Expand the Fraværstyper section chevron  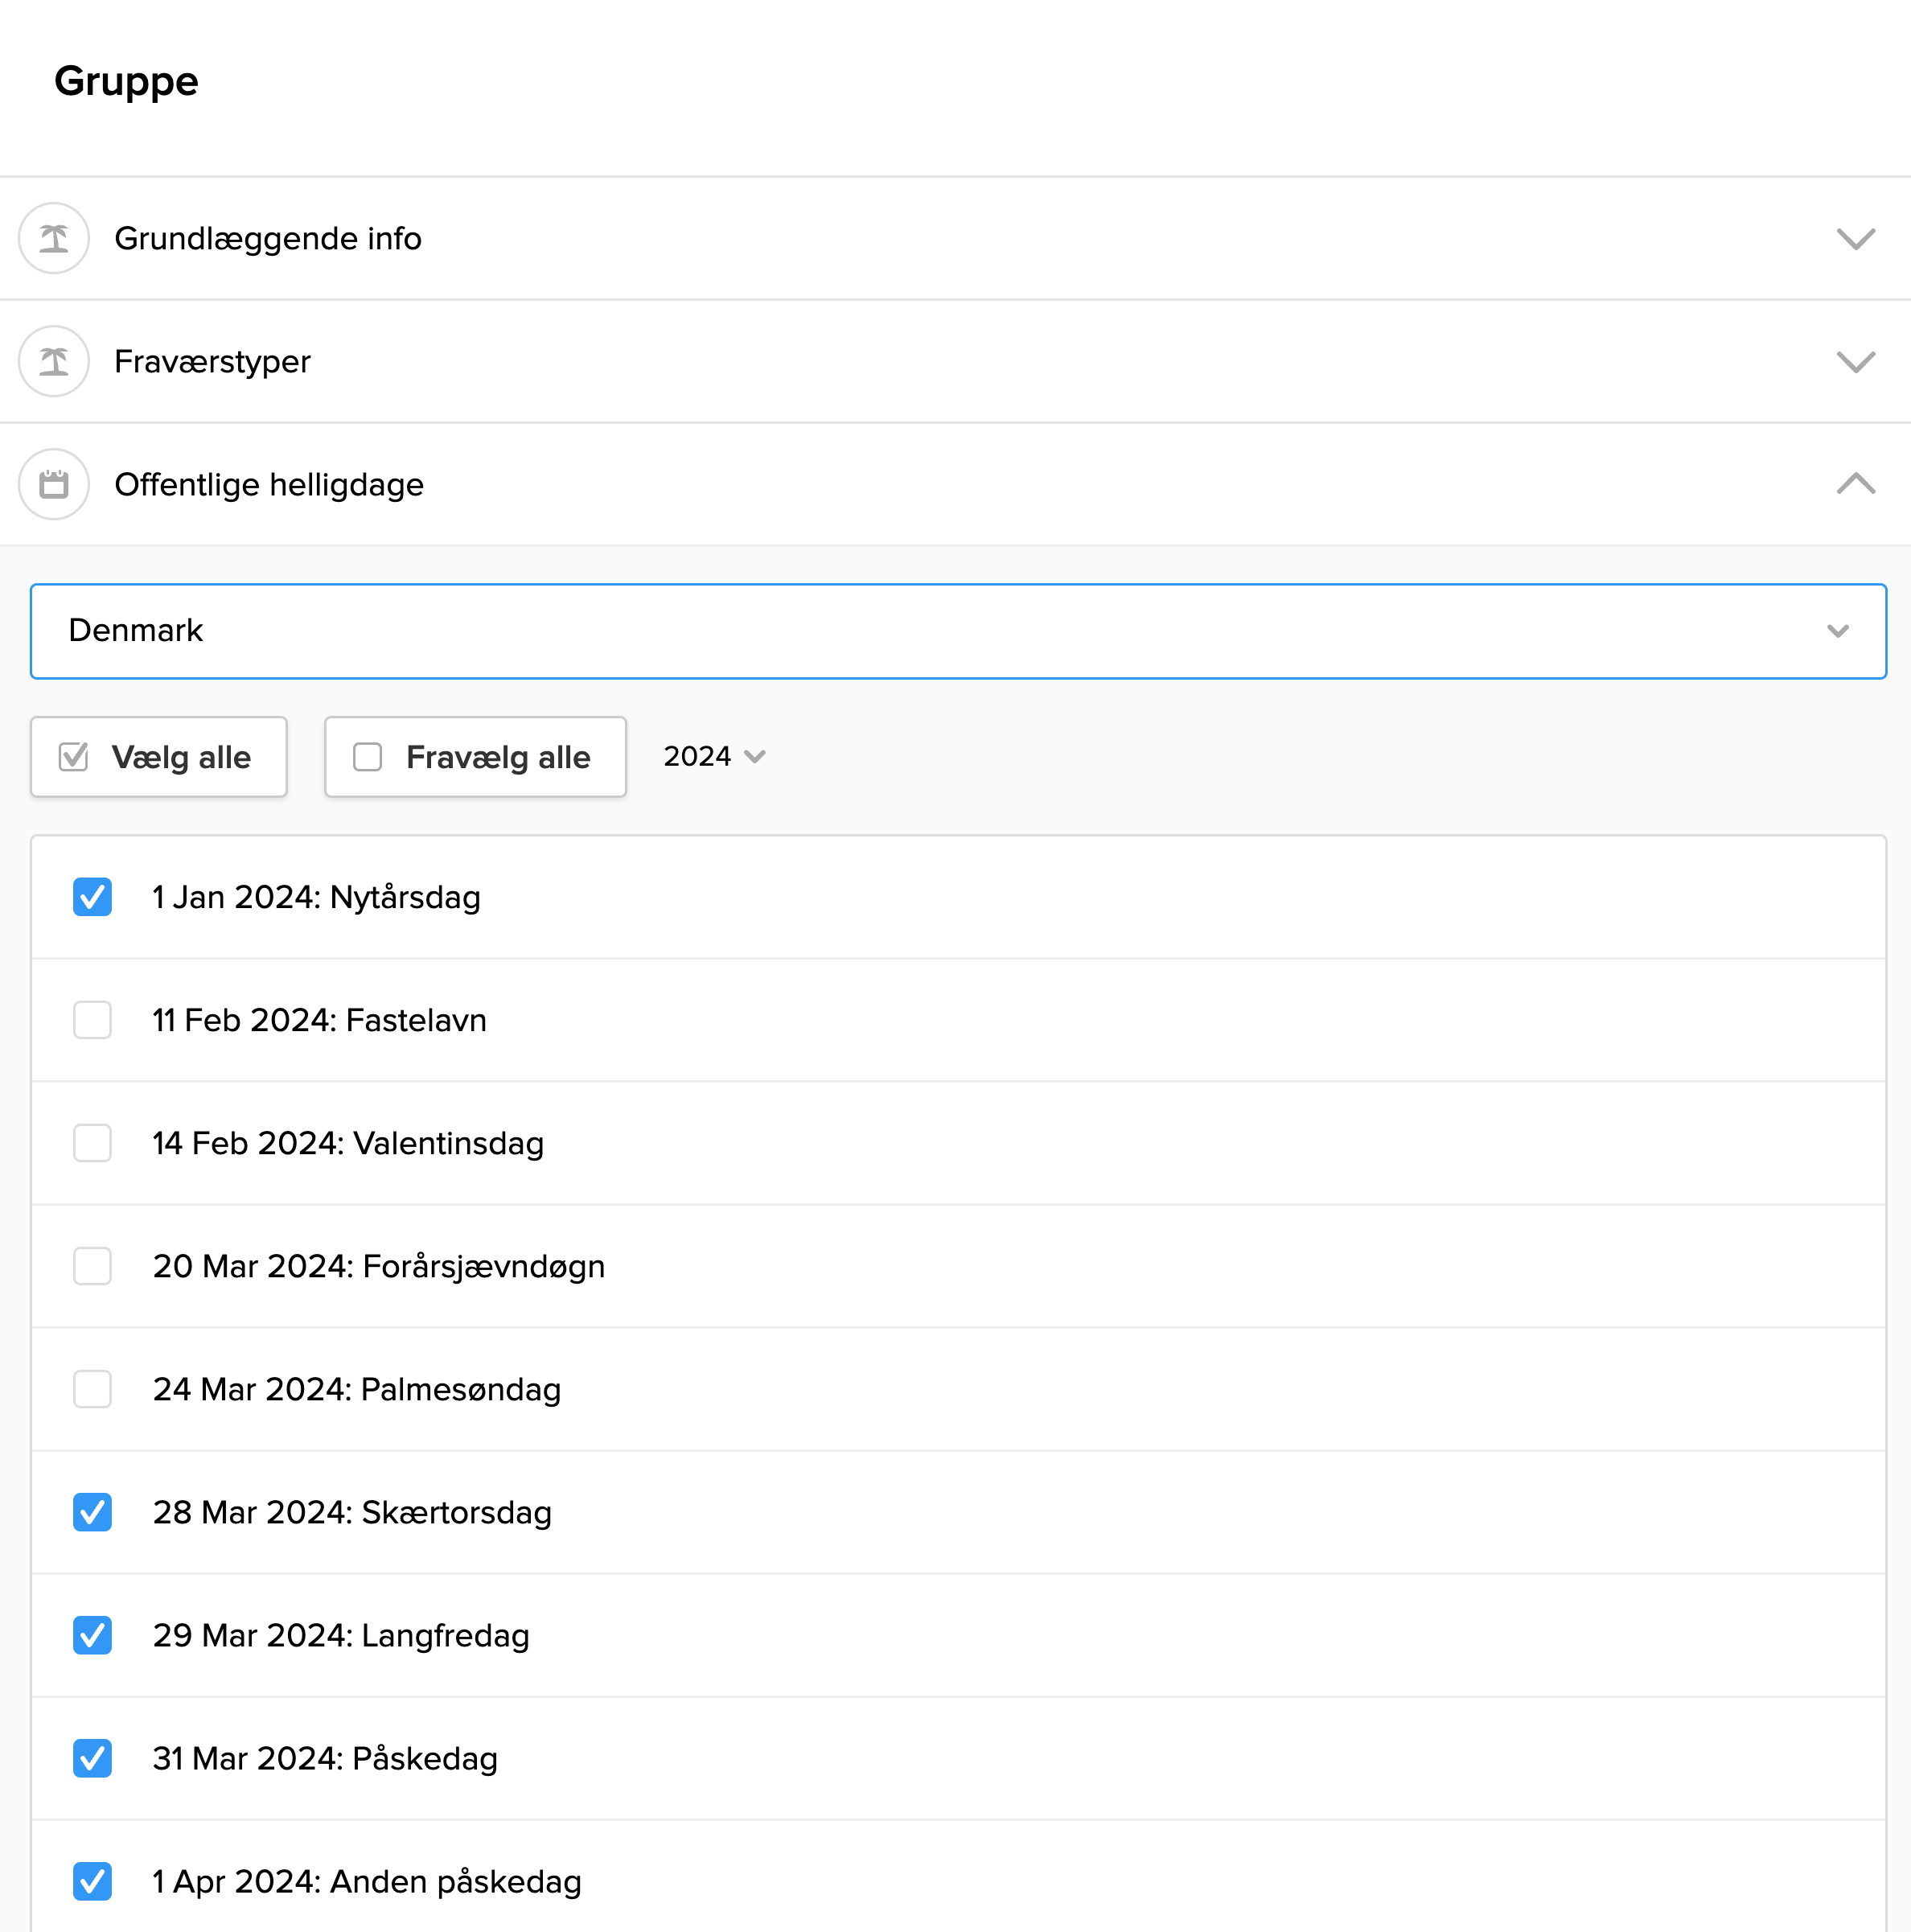1855,362
